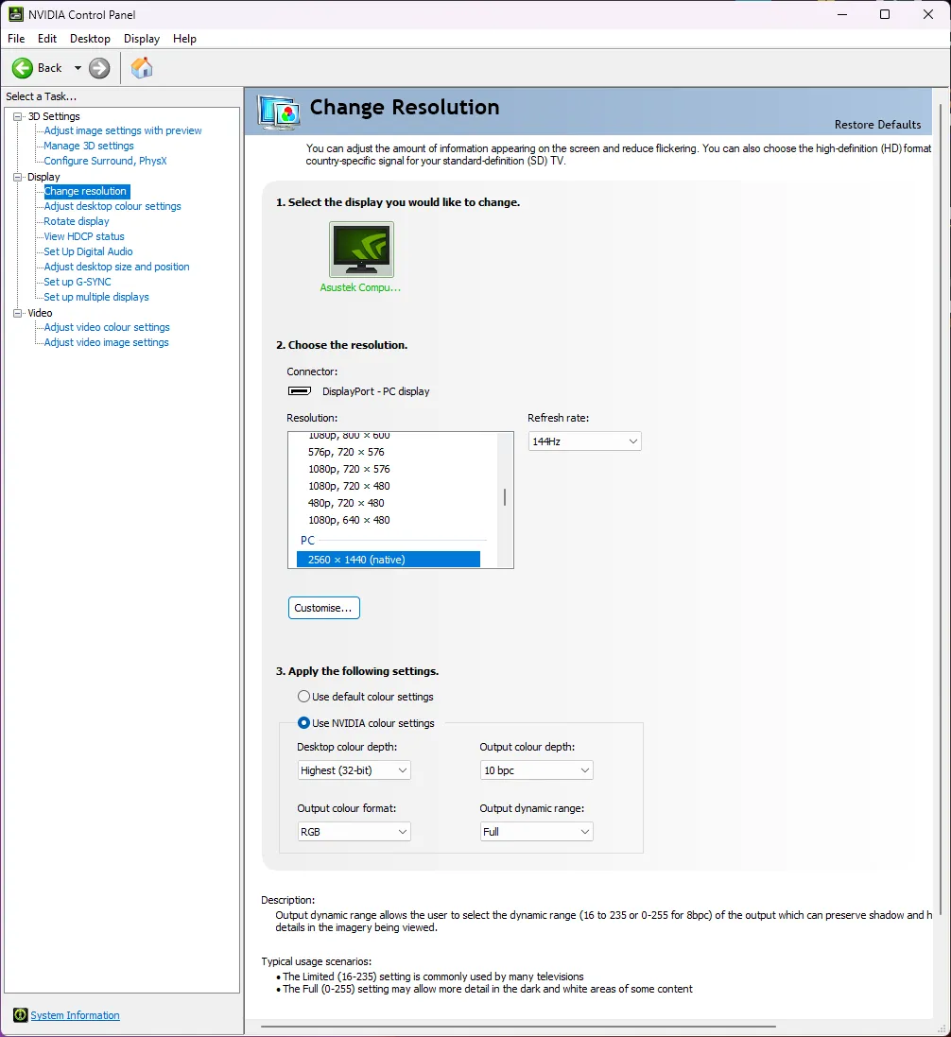
Task: Collapse the Video tree node
Action: coord(17,313)
